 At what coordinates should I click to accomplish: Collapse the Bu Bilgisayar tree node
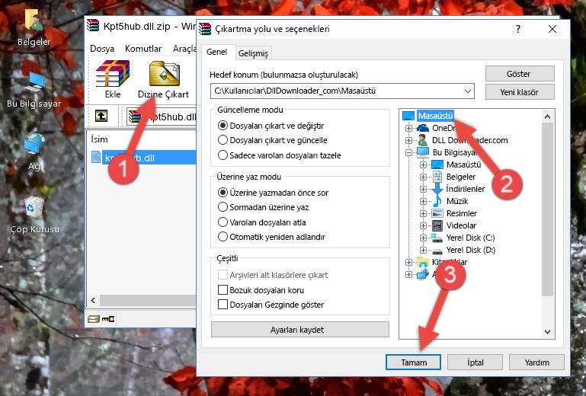(x=408, y=152)
